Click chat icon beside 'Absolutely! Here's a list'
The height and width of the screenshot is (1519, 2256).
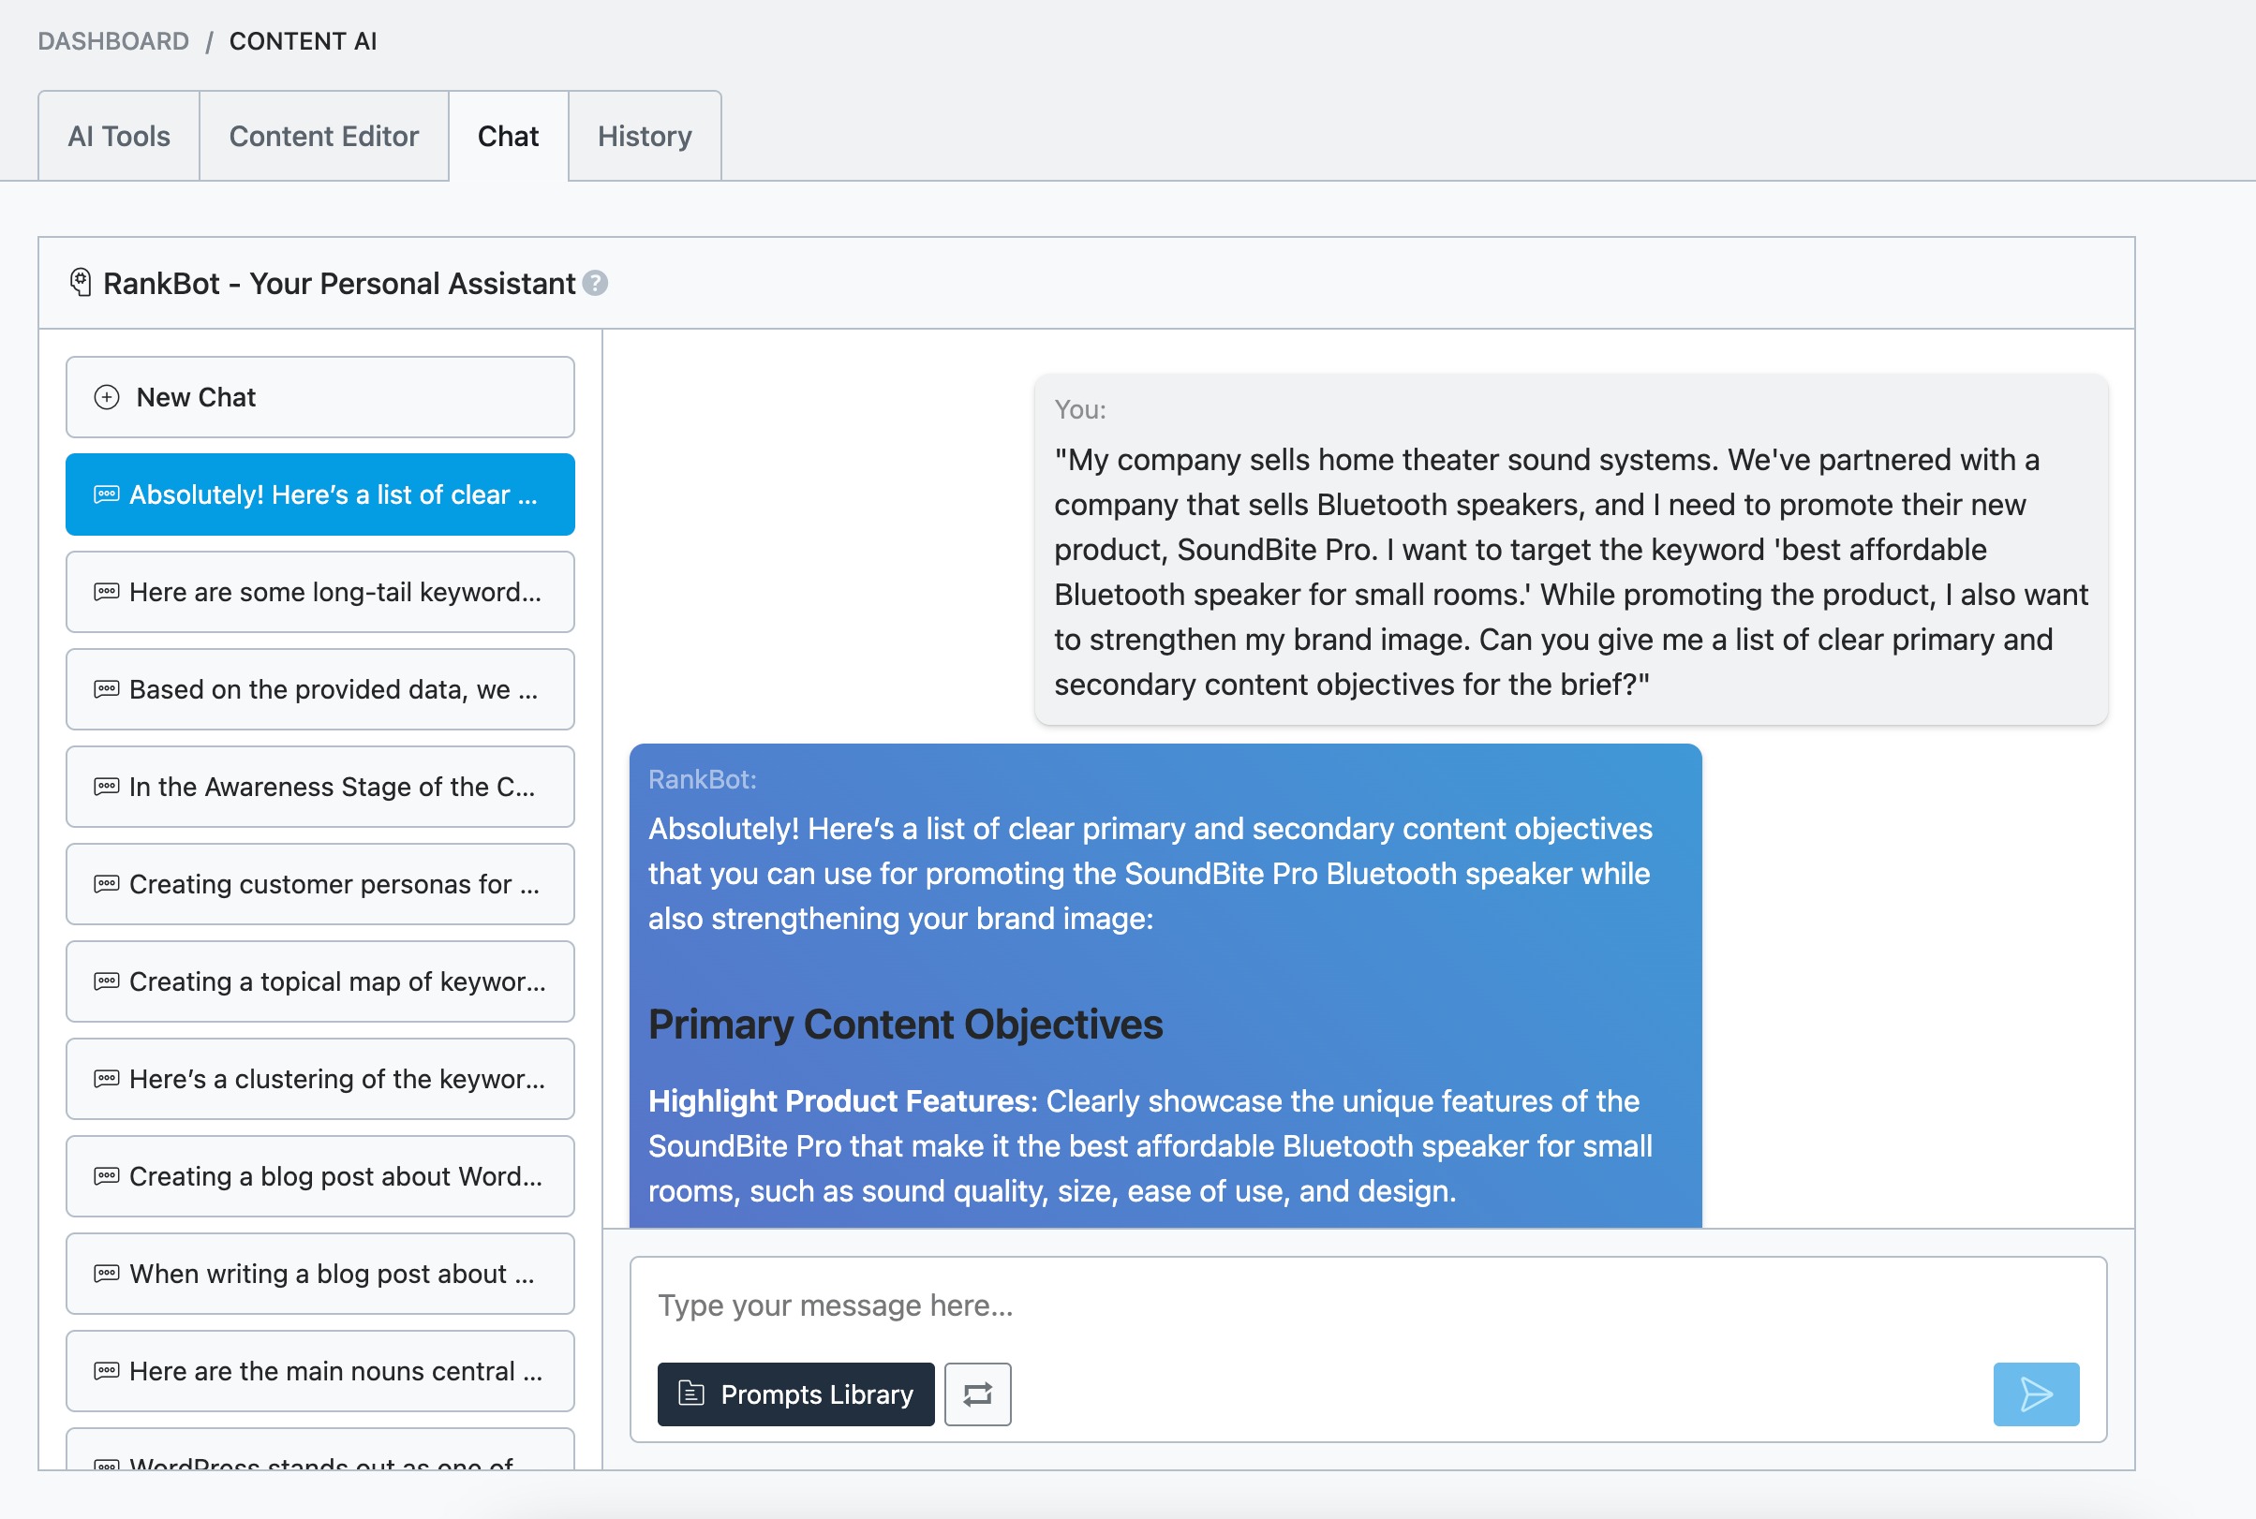(107, 495)
